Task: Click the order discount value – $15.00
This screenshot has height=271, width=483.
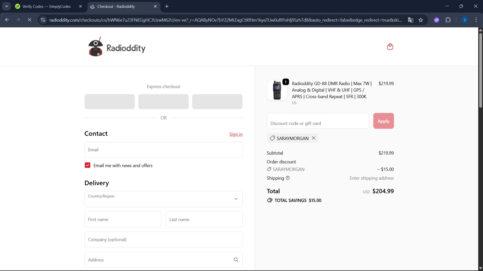Action: tap(385, 169)
